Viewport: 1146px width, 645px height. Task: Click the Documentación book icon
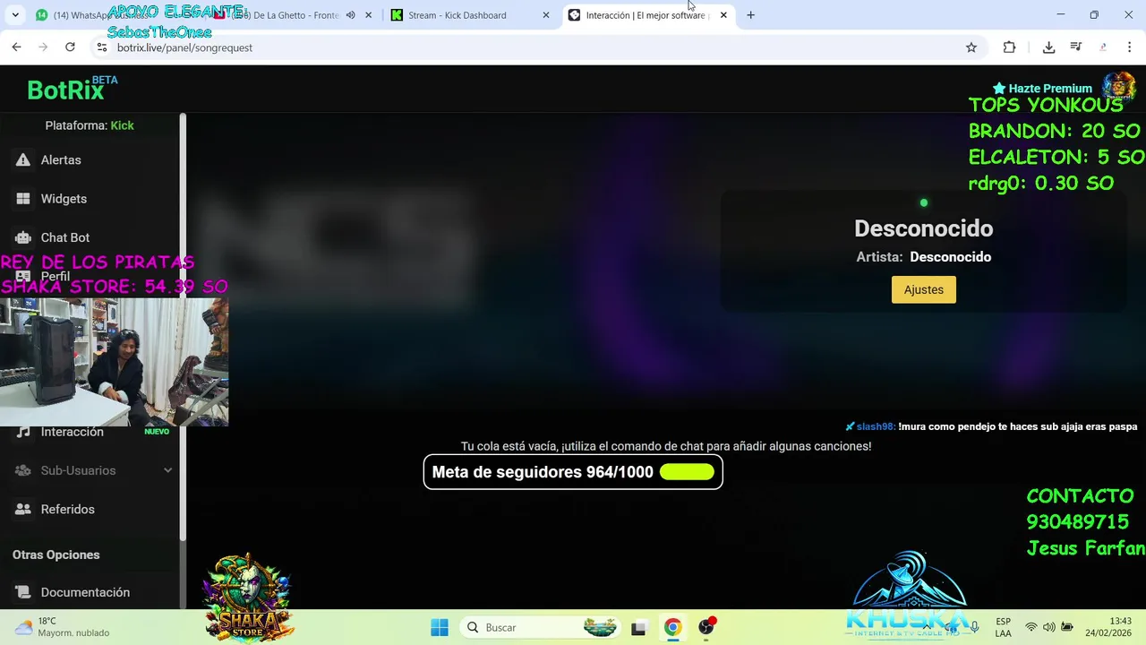[23, 592]
